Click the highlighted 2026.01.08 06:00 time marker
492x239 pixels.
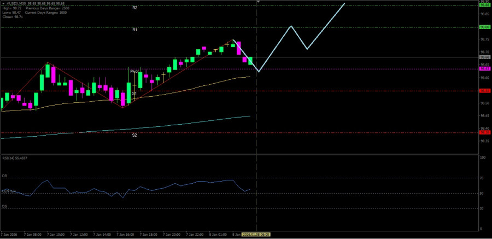pos(256,235)
